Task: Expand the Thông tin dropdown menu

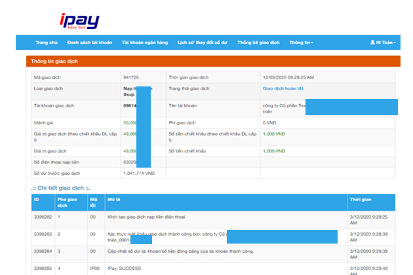Action: pos(301,43)
